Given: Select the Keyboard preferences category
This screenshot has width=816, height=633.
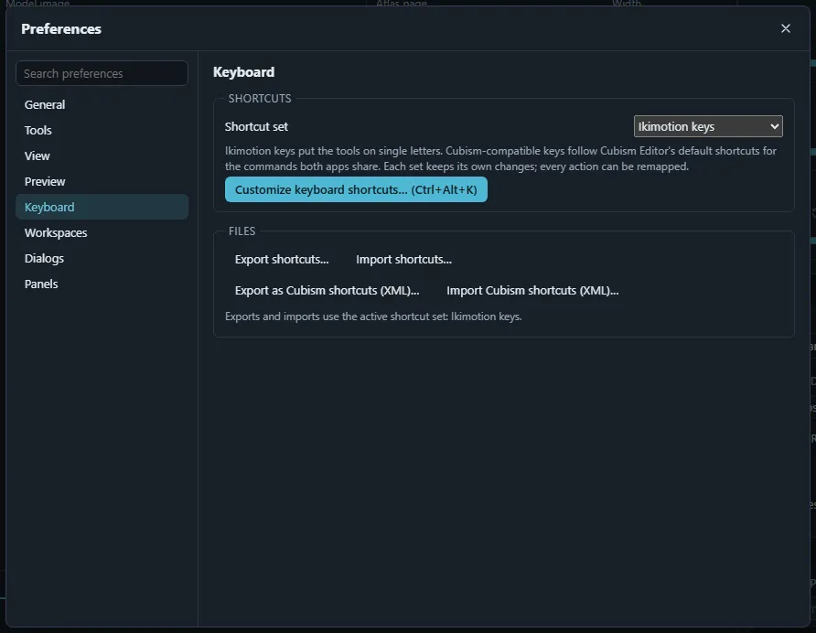Looking at the screenshot, I should pos(102,207).
